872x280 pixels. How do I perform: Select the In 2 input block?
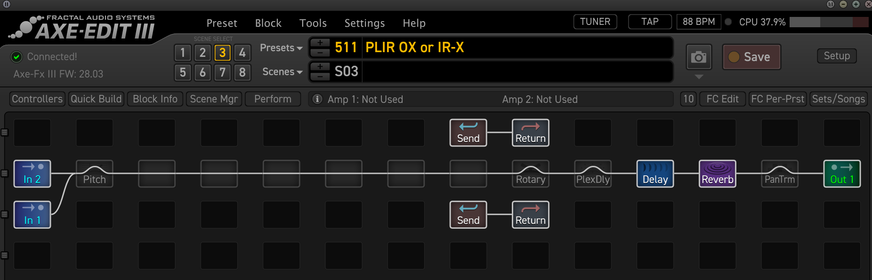32,174
